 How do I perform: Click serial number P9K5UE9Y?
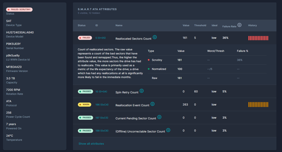coord(13,44)
